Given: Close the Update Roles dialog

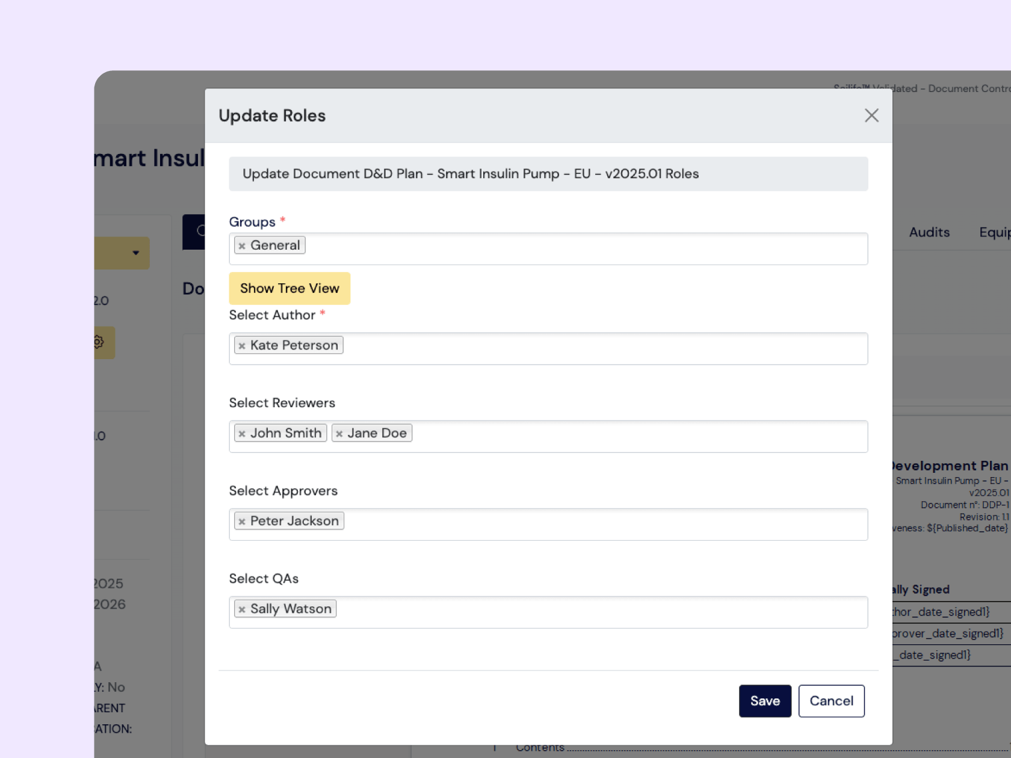Looking at the screenshot, I should (x=871, y=115).
